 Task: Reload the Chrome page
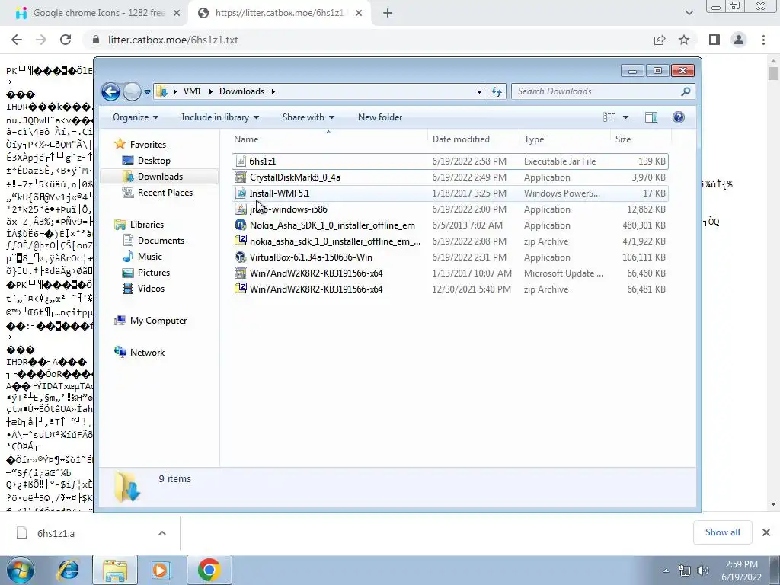click(66, 40)
